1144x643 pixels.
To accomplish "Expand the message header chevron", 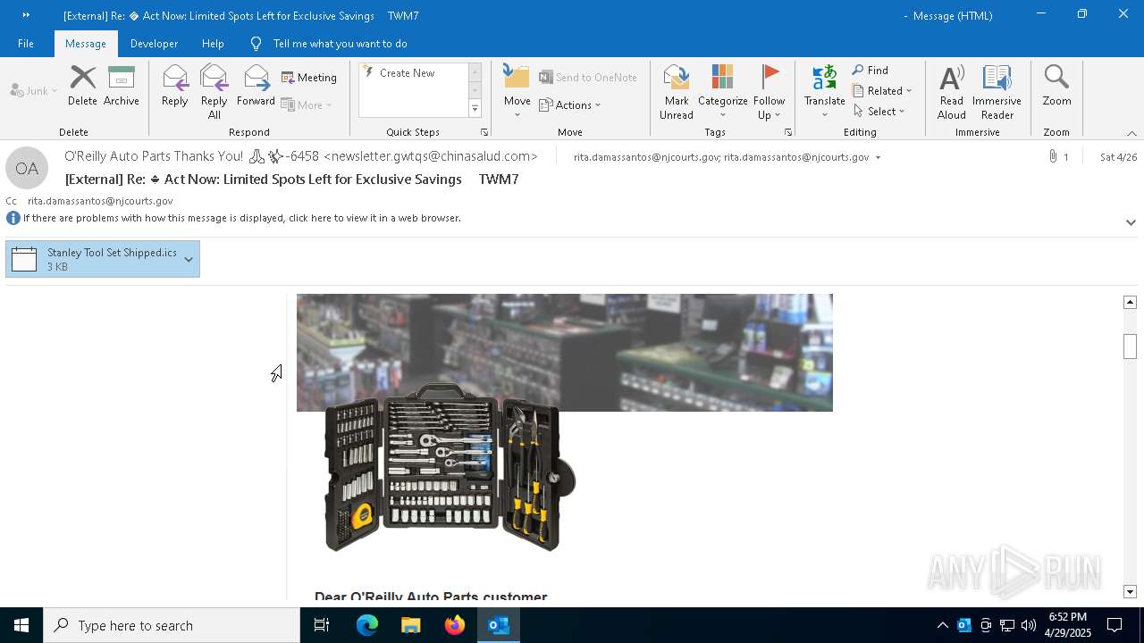I will 1131,222.
